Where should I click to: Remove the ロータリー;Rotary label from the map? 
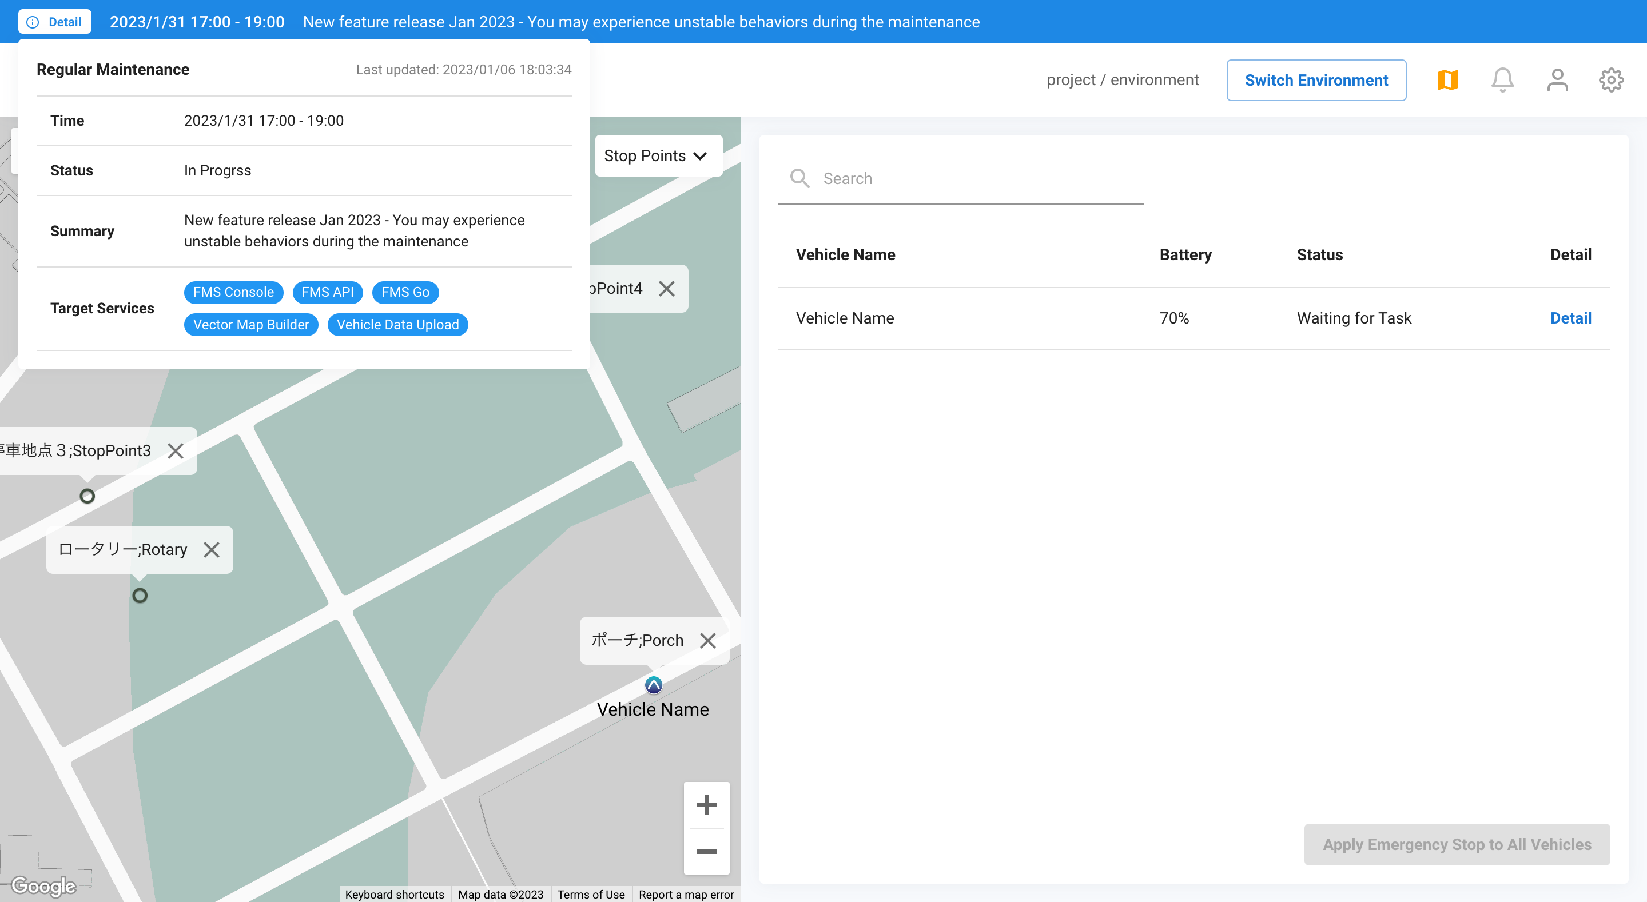pos(212,549)
